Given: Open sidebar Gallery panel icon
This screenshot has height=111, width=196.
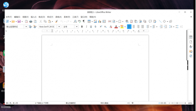Looking at the screenshot, I should coord(191,51).
